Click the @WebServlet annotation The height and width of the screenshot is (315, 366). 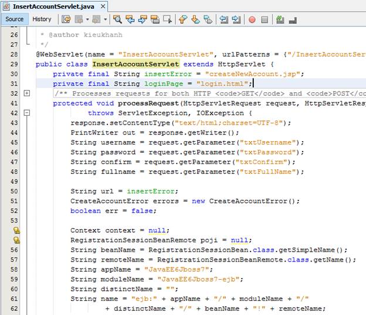coord(59,55)
